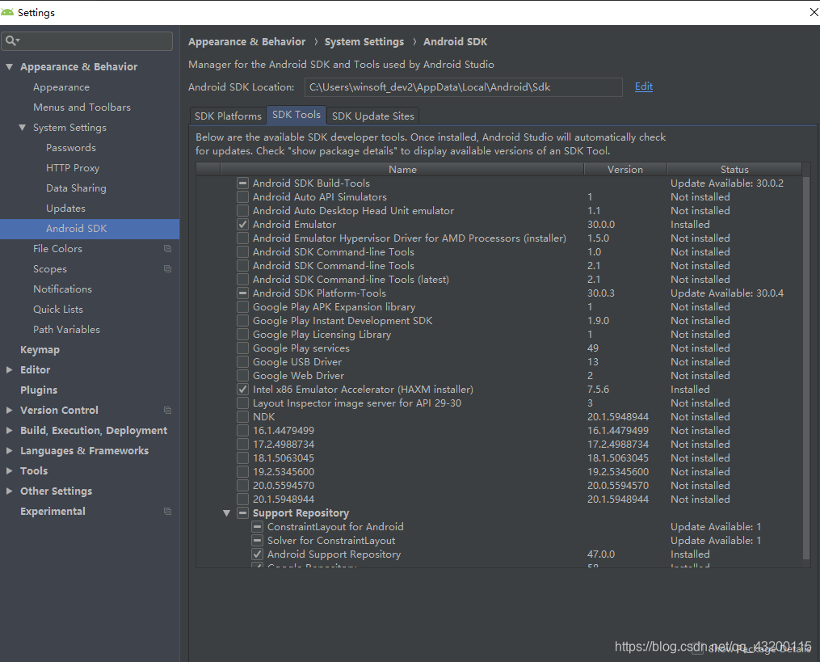Check the NDK 20.1.5948944 version checkbox

point(242,500)
